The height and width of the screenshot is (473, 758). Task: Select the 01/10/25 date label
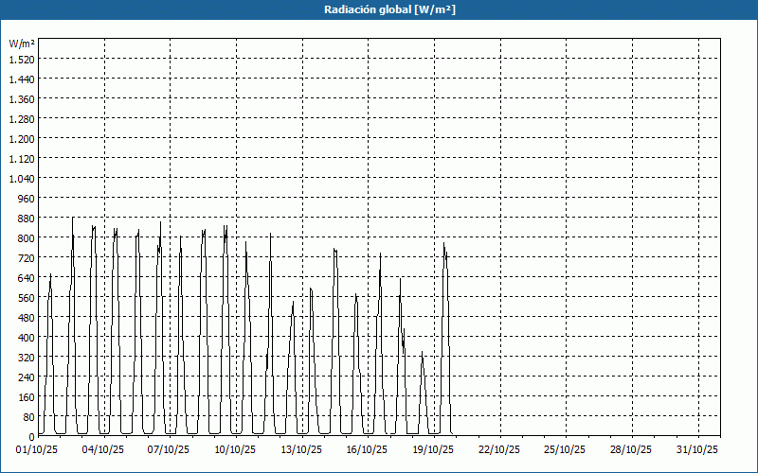(38, 449)
